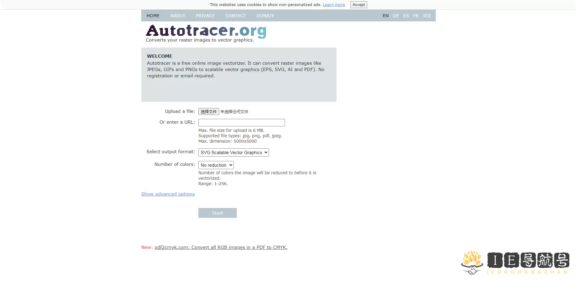
Task: Open the pdf2cmyk.com conversion link
Action: 221,247
